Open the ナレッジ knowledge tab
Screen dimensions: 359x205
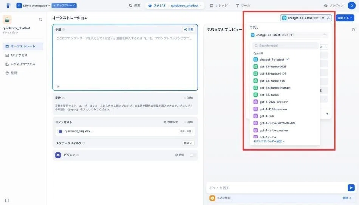click(219, 6)
